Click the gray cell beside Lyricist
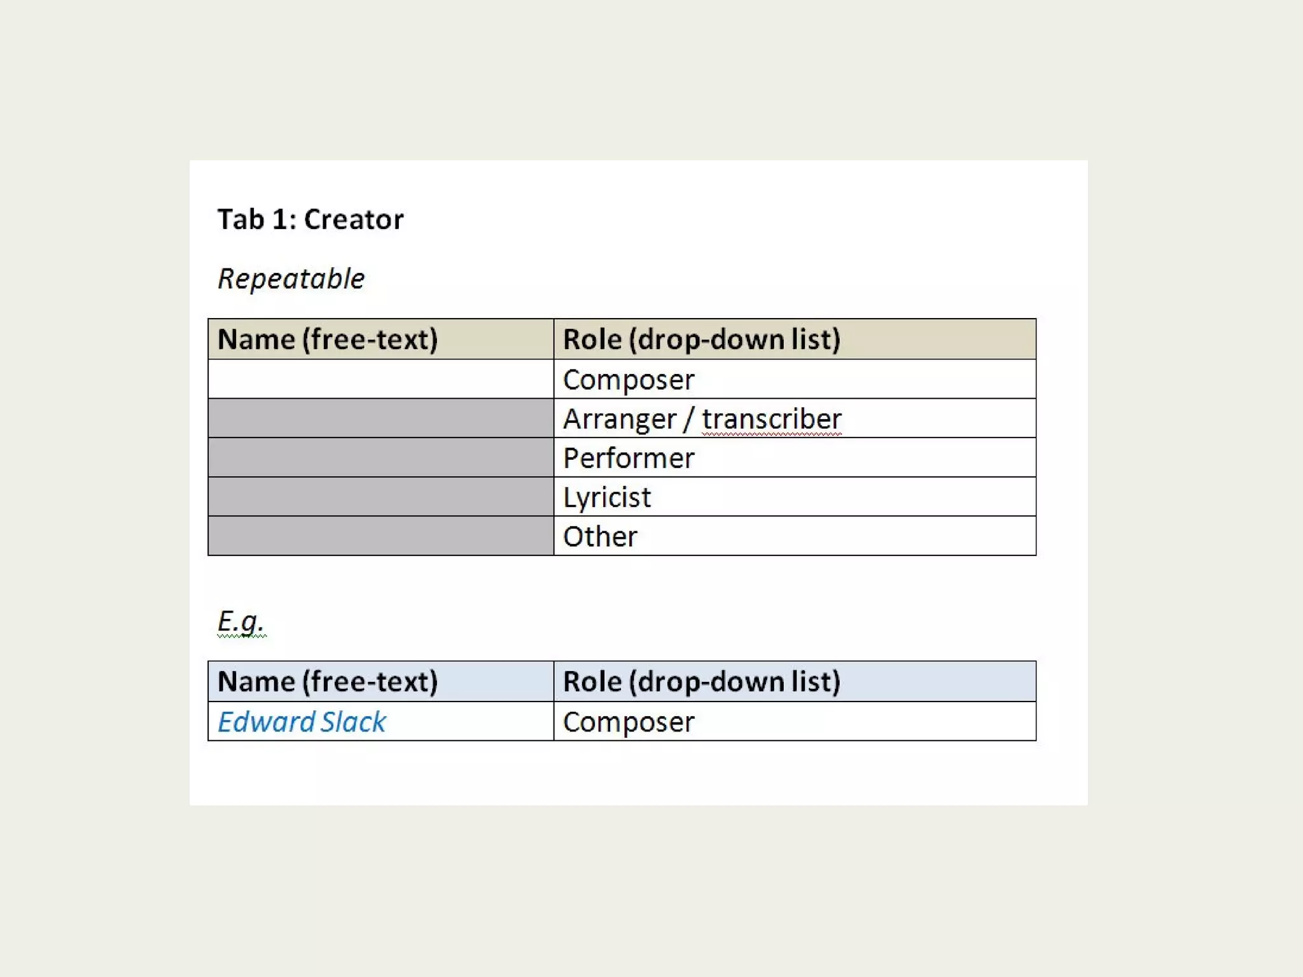Screen dimensions: 1303x977 tap(381, 497)
